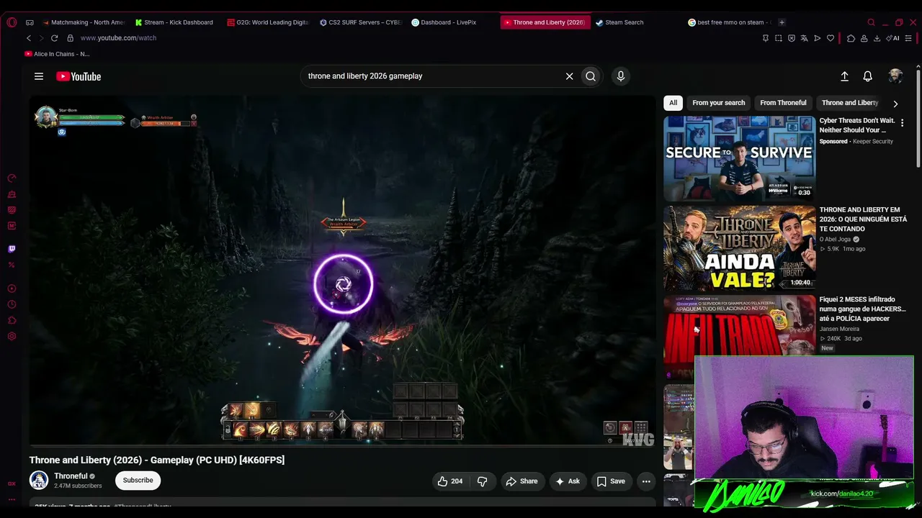Like the video with 204 likes
Image resolution: width=922 pixels, height=518 pixels.
[449, 481]
